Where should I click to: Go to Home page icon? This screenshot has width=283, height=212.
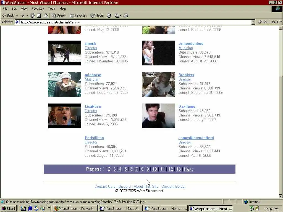pos(46,15)
